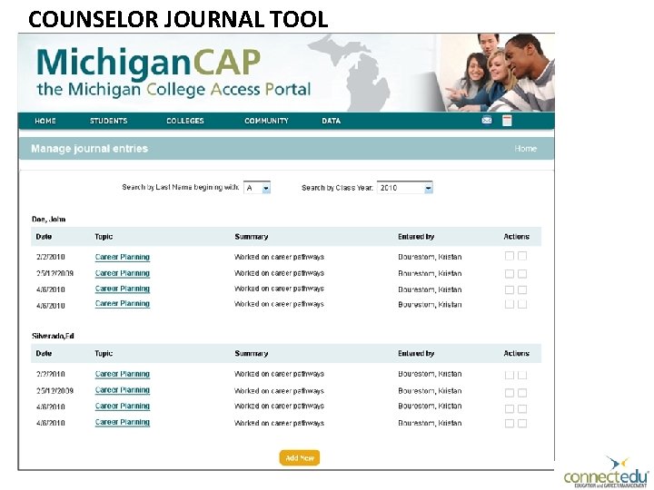Select the student name Doe, John
Viewport: 654px width, 490px height.
(x=49, y=220)
